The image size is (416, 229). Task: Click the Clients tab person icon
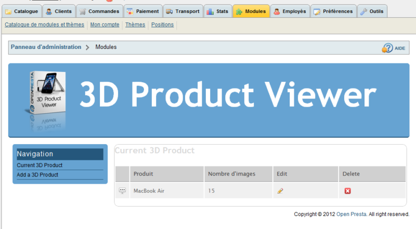(49, 11)
